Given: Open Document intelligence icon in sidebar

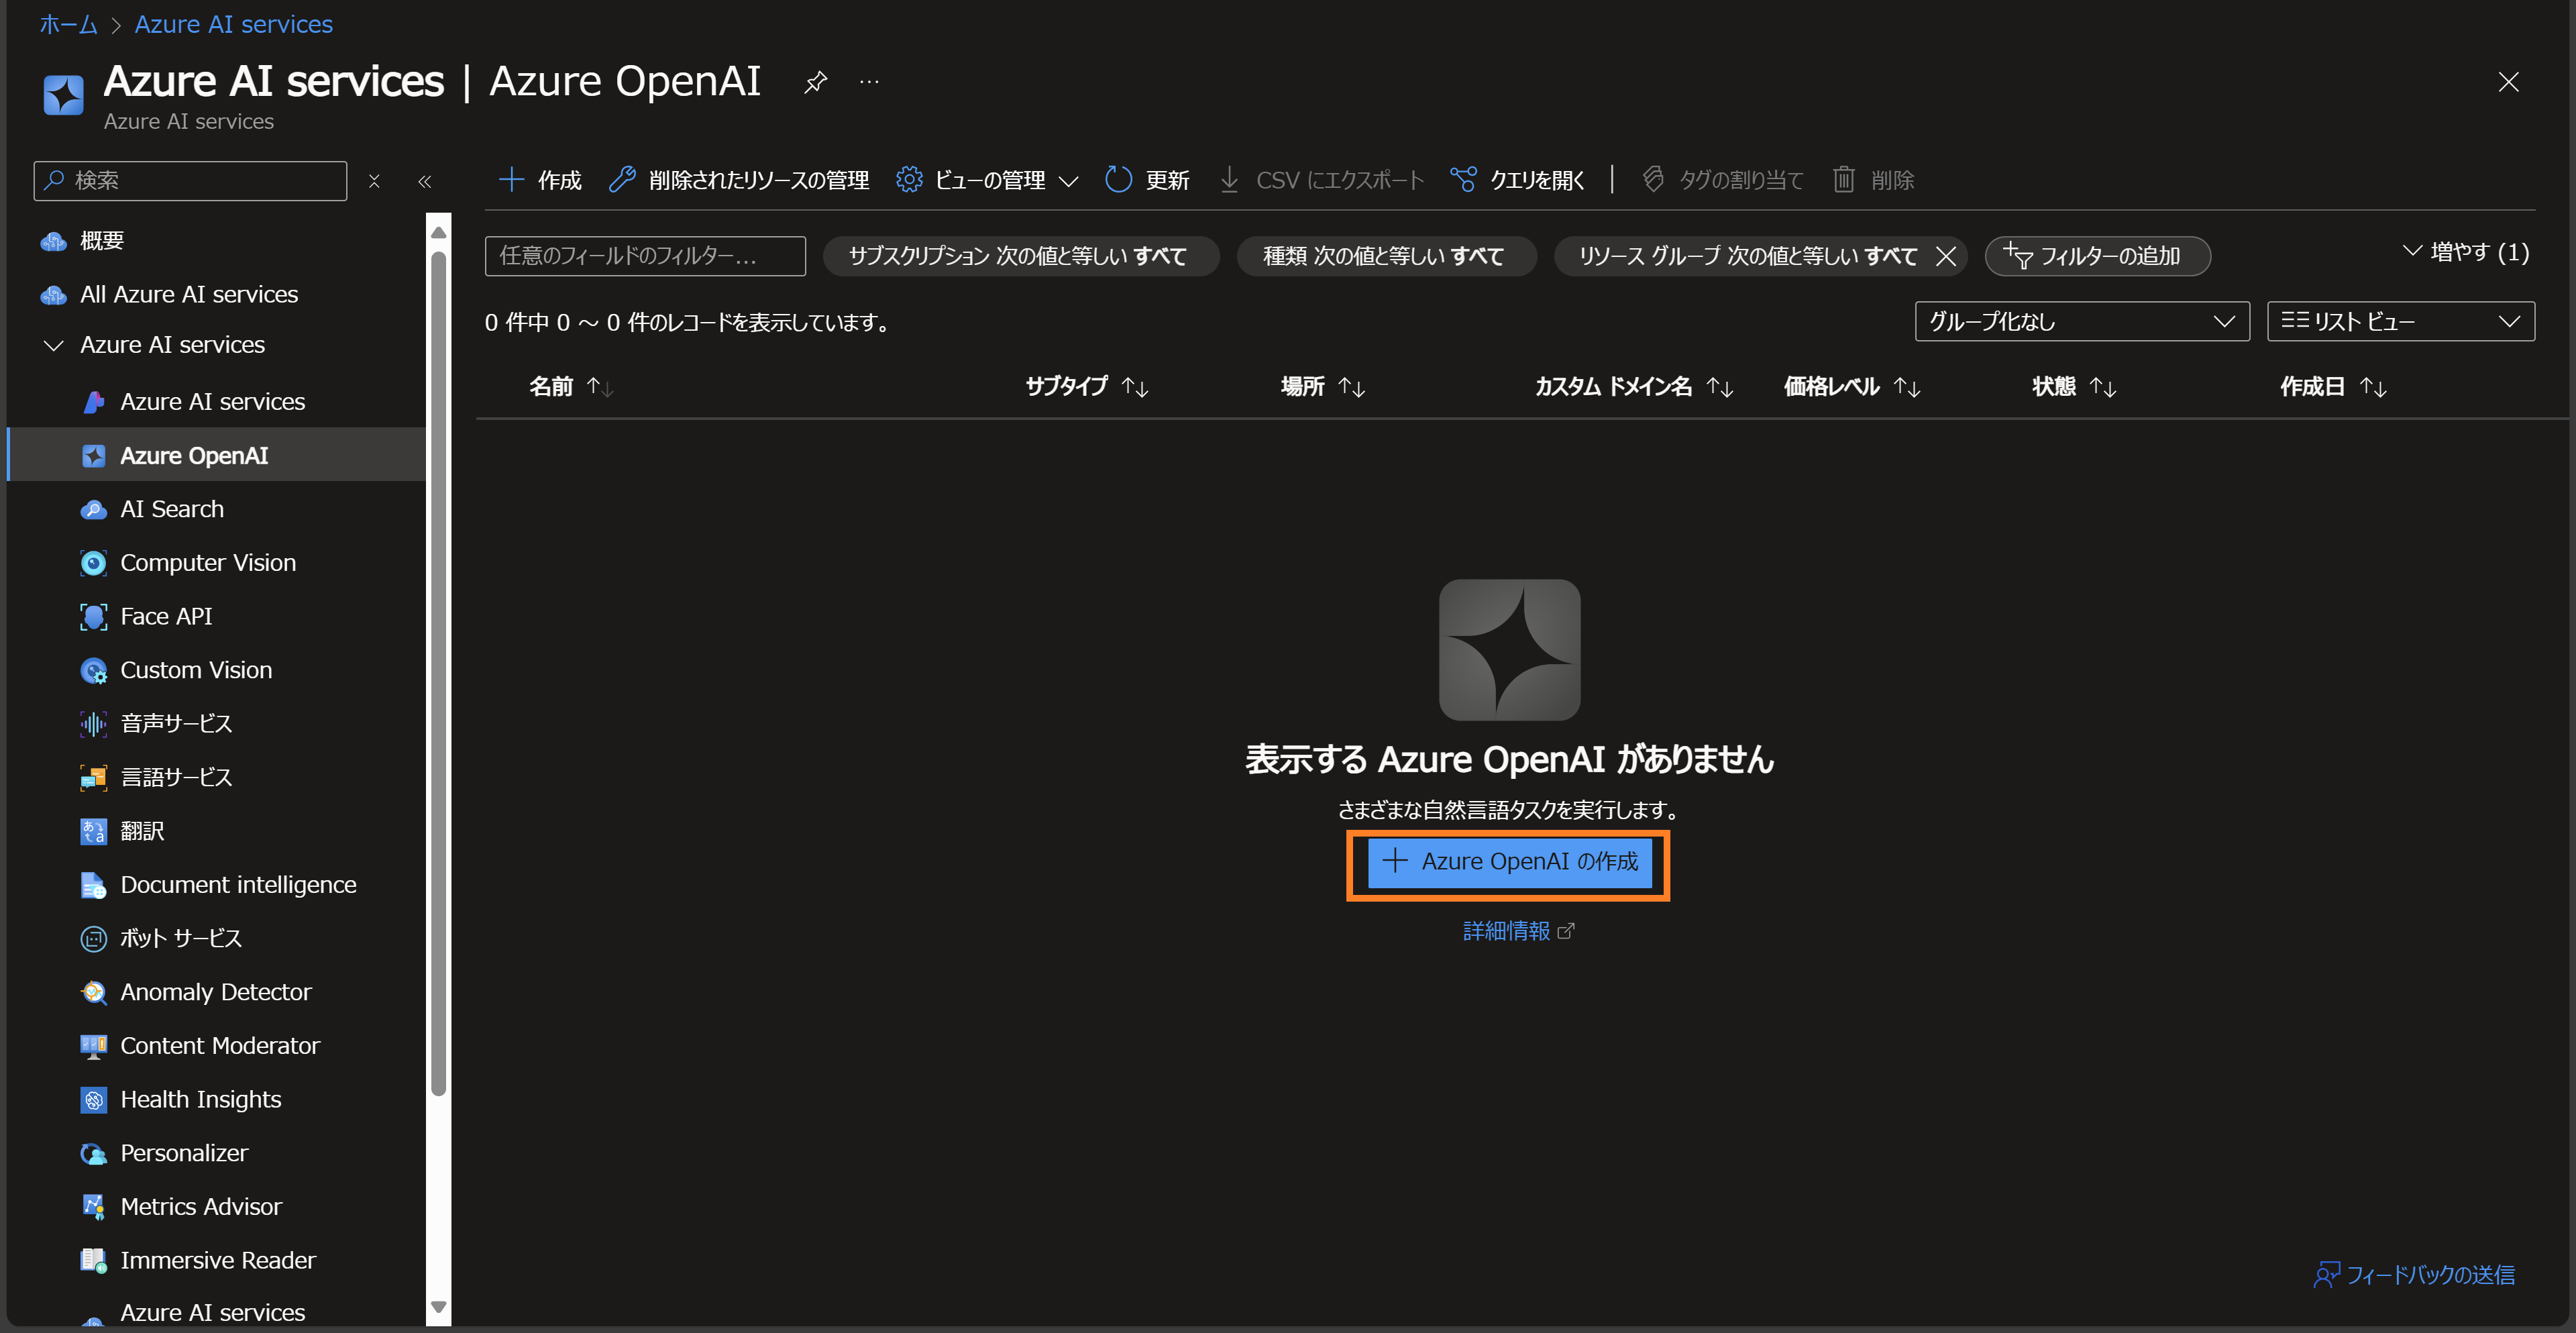Looking at the screenshot, I should click(93, 885).
